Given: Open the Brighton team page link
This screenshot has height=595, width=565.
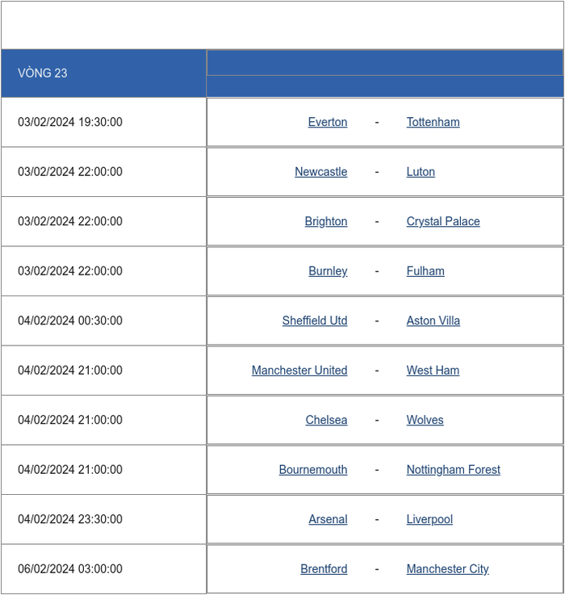Looking at the screenshot, I should point(326,221).
